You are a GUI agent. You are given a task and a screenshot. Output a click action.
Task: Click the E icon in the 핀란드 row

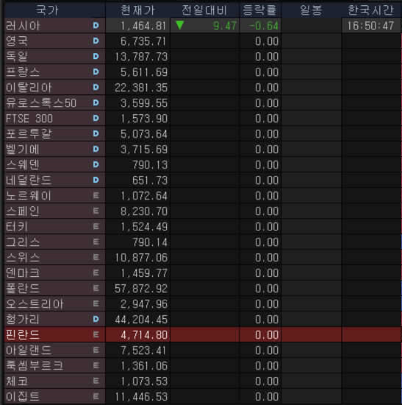(96, 335)
